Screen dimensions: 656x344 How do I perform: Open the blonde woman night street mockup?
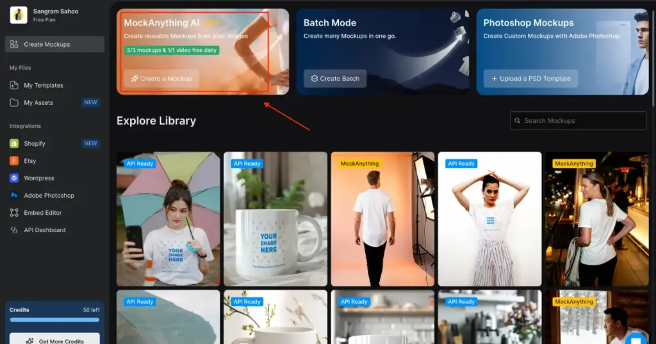[596, 219]
